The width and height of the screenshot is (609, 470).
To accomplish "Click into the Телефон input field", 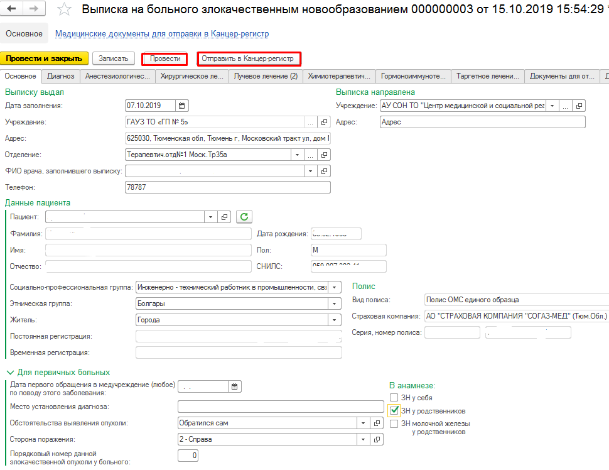I will tap(227, 187).
